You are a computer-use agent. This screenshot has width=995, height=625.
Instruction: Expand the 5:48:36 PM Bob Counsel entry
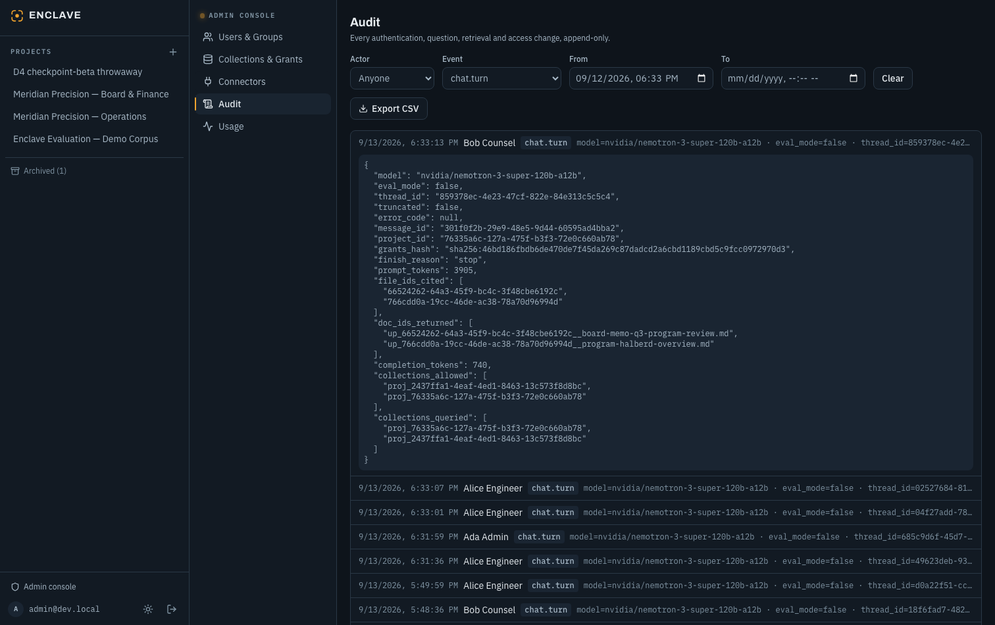666,610
